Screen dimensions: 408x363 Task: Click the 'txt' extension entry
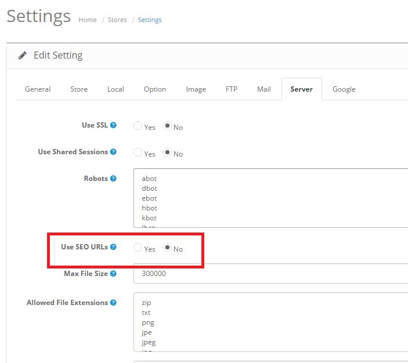tap(146, 313)
